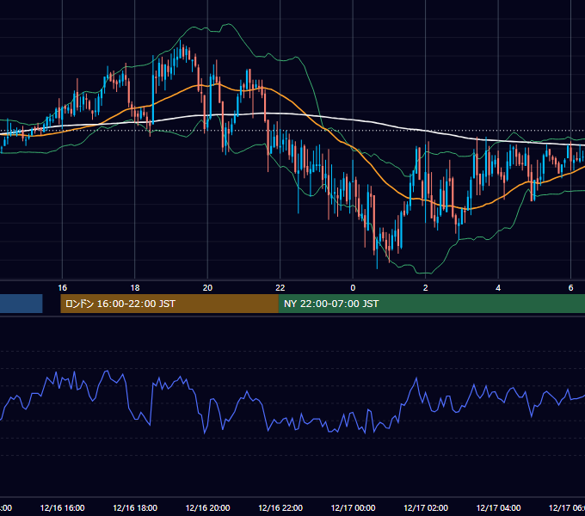The height and width of the screenshot is (516, 585).
Task: Click the 16 hour label on price chart axis
Action: 62,288
